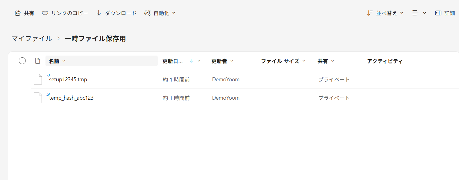This screenshot has width=459, height=180.
Task: Toggle the select all items circle
Action: (22, 61)
